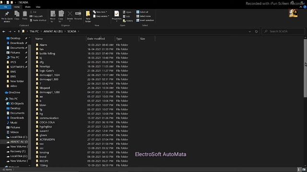Click History in the ribbon

pyautogui.click(x=128, y=21)
